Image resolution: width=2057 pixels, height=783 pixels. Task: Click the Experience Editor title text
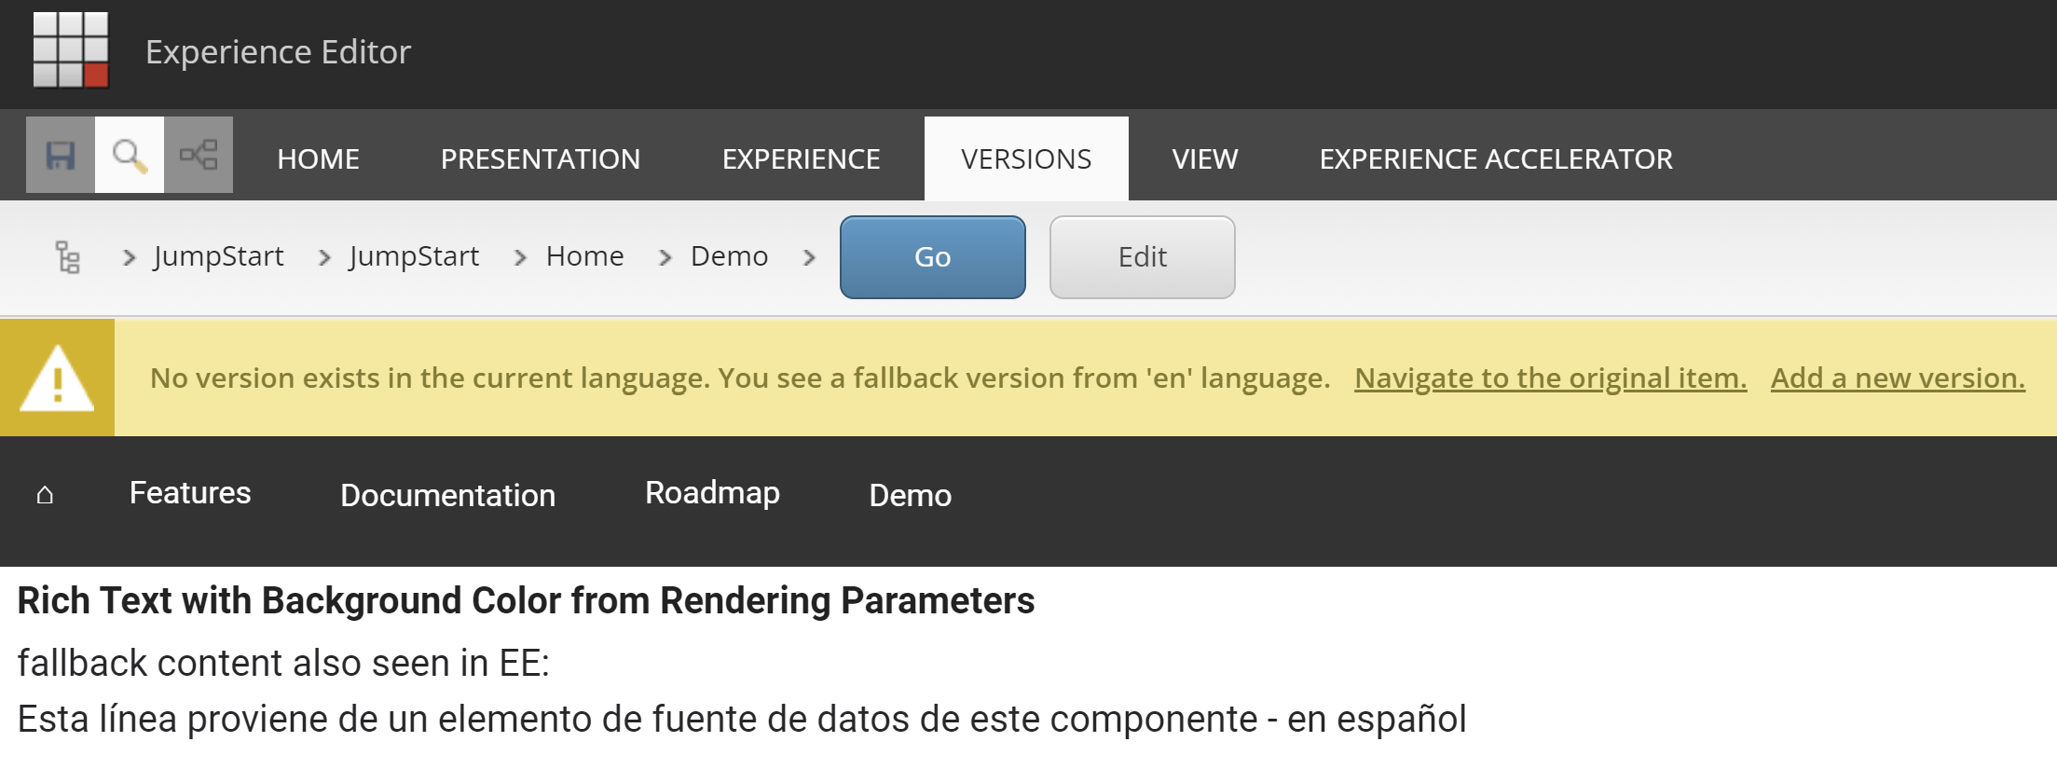[278, 52]
